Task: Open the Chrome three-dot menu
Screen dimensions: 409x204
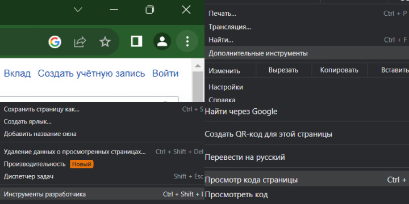Action: (187, 41)
